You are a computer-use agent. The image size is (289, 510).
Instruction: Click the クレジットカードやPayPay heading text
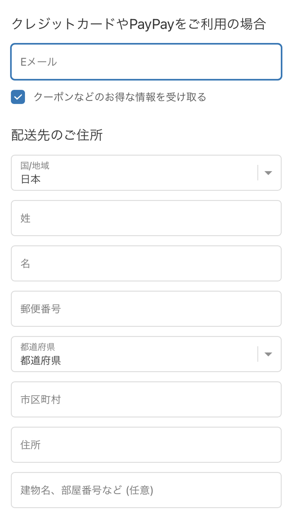pyautogui.click(x=139, y=24)
